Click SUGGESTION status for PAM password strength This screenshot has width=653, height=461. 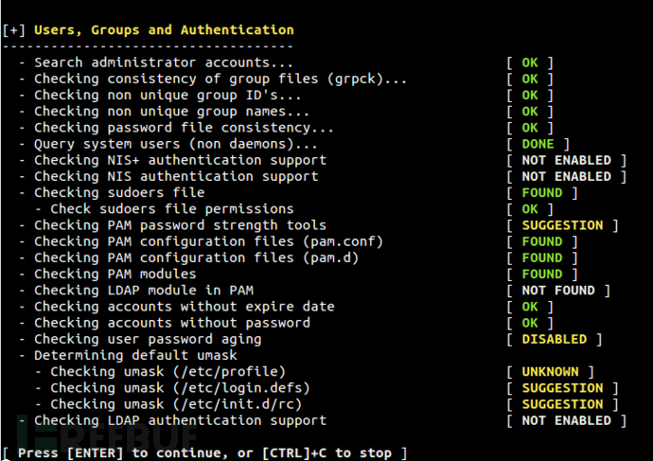(x=562, y=225)
